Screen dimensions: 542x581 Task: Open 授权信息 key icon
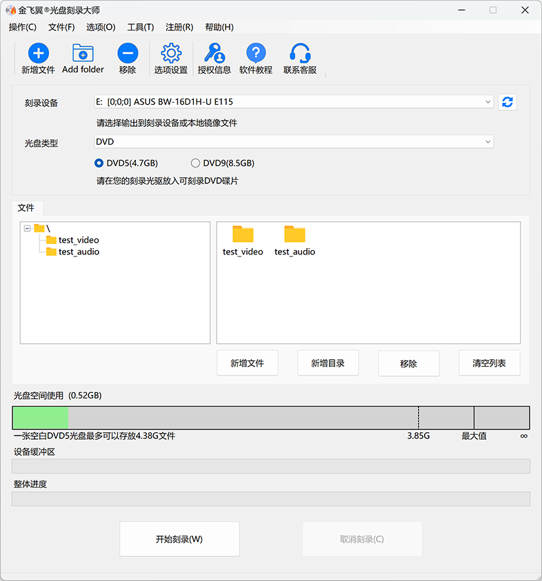(x=214, y=54)
